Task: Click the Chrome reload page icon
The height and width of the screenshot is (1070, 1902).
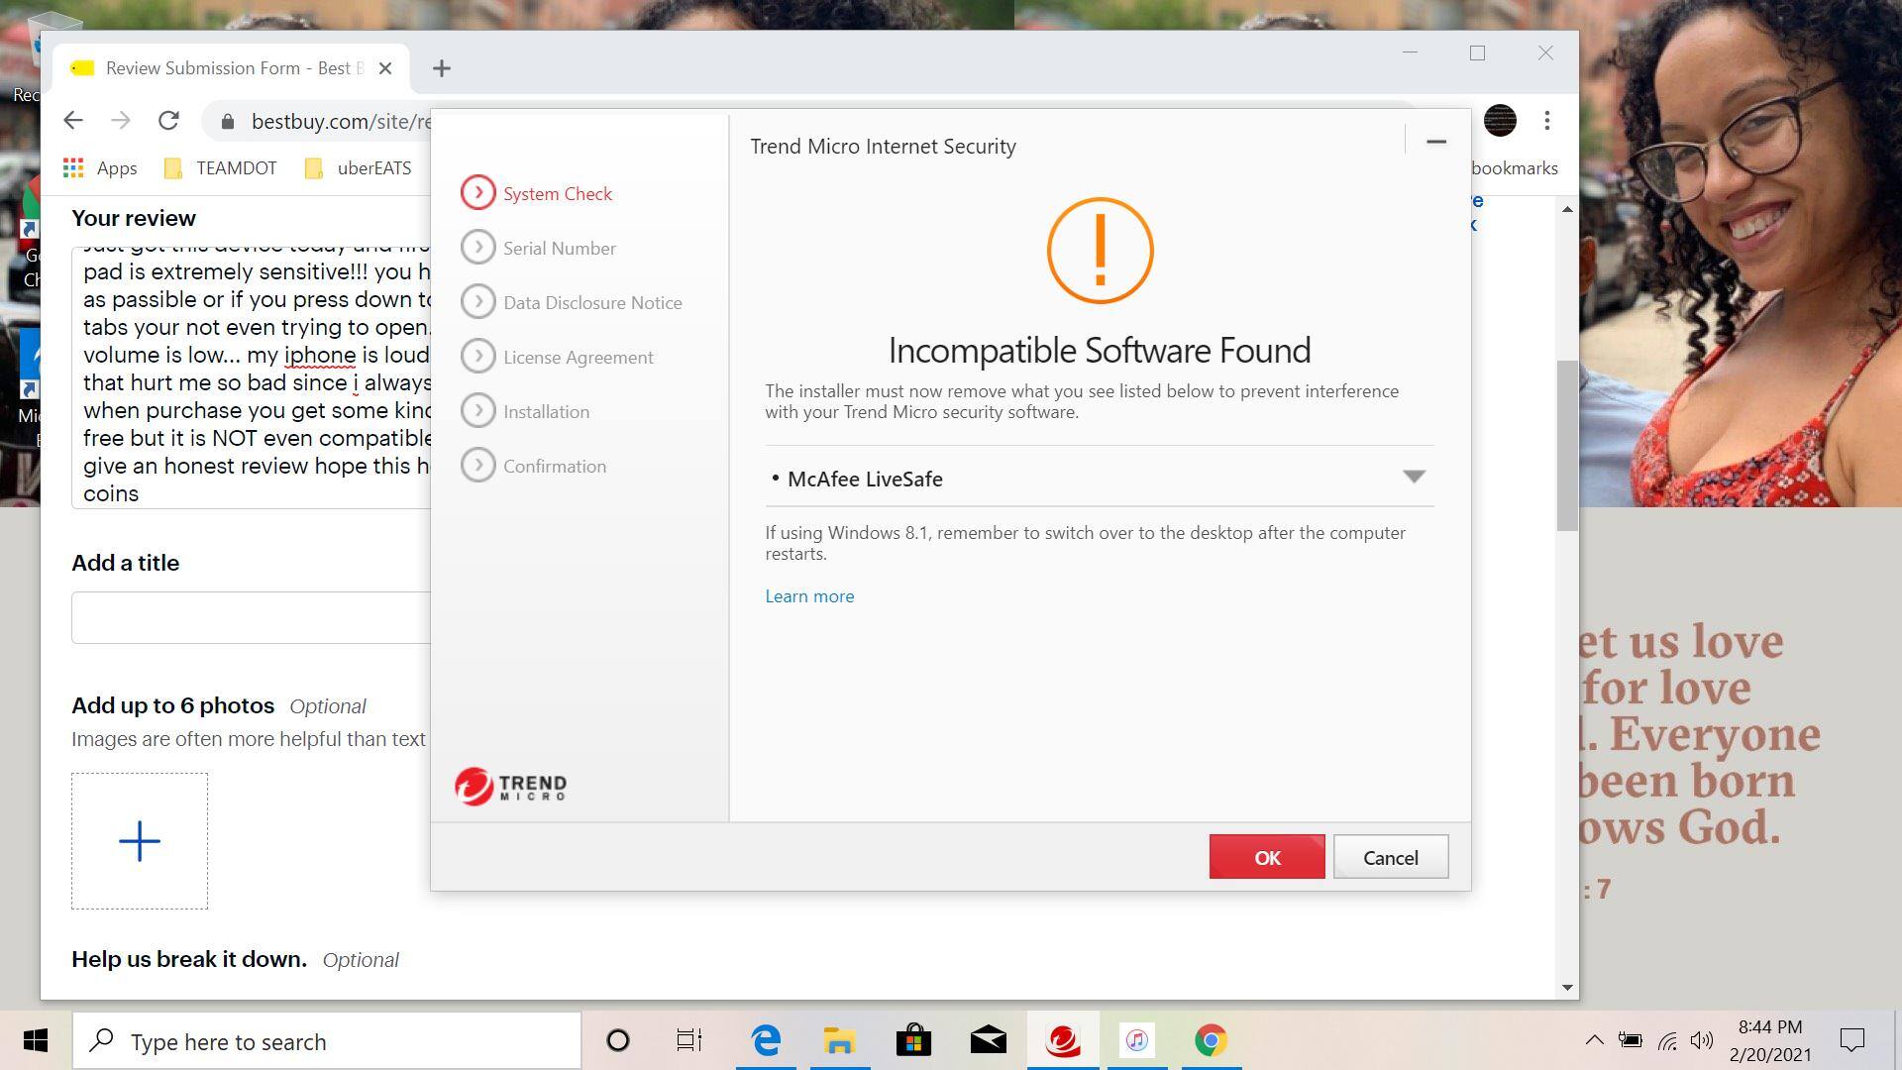Action: [168, 121]
